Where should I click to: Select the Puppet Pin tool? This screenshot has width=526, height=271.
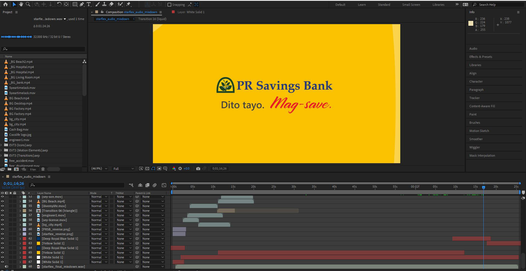point(128,4)
